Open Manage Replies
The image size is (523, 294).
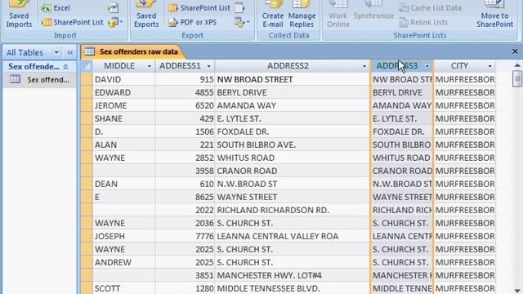pos(302,15)
